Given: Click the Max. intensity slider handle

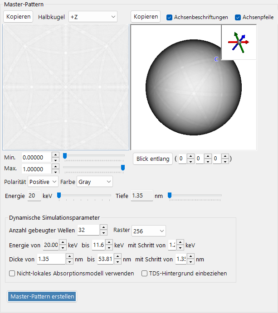Looking at the screenshot, I should [123, 168].
